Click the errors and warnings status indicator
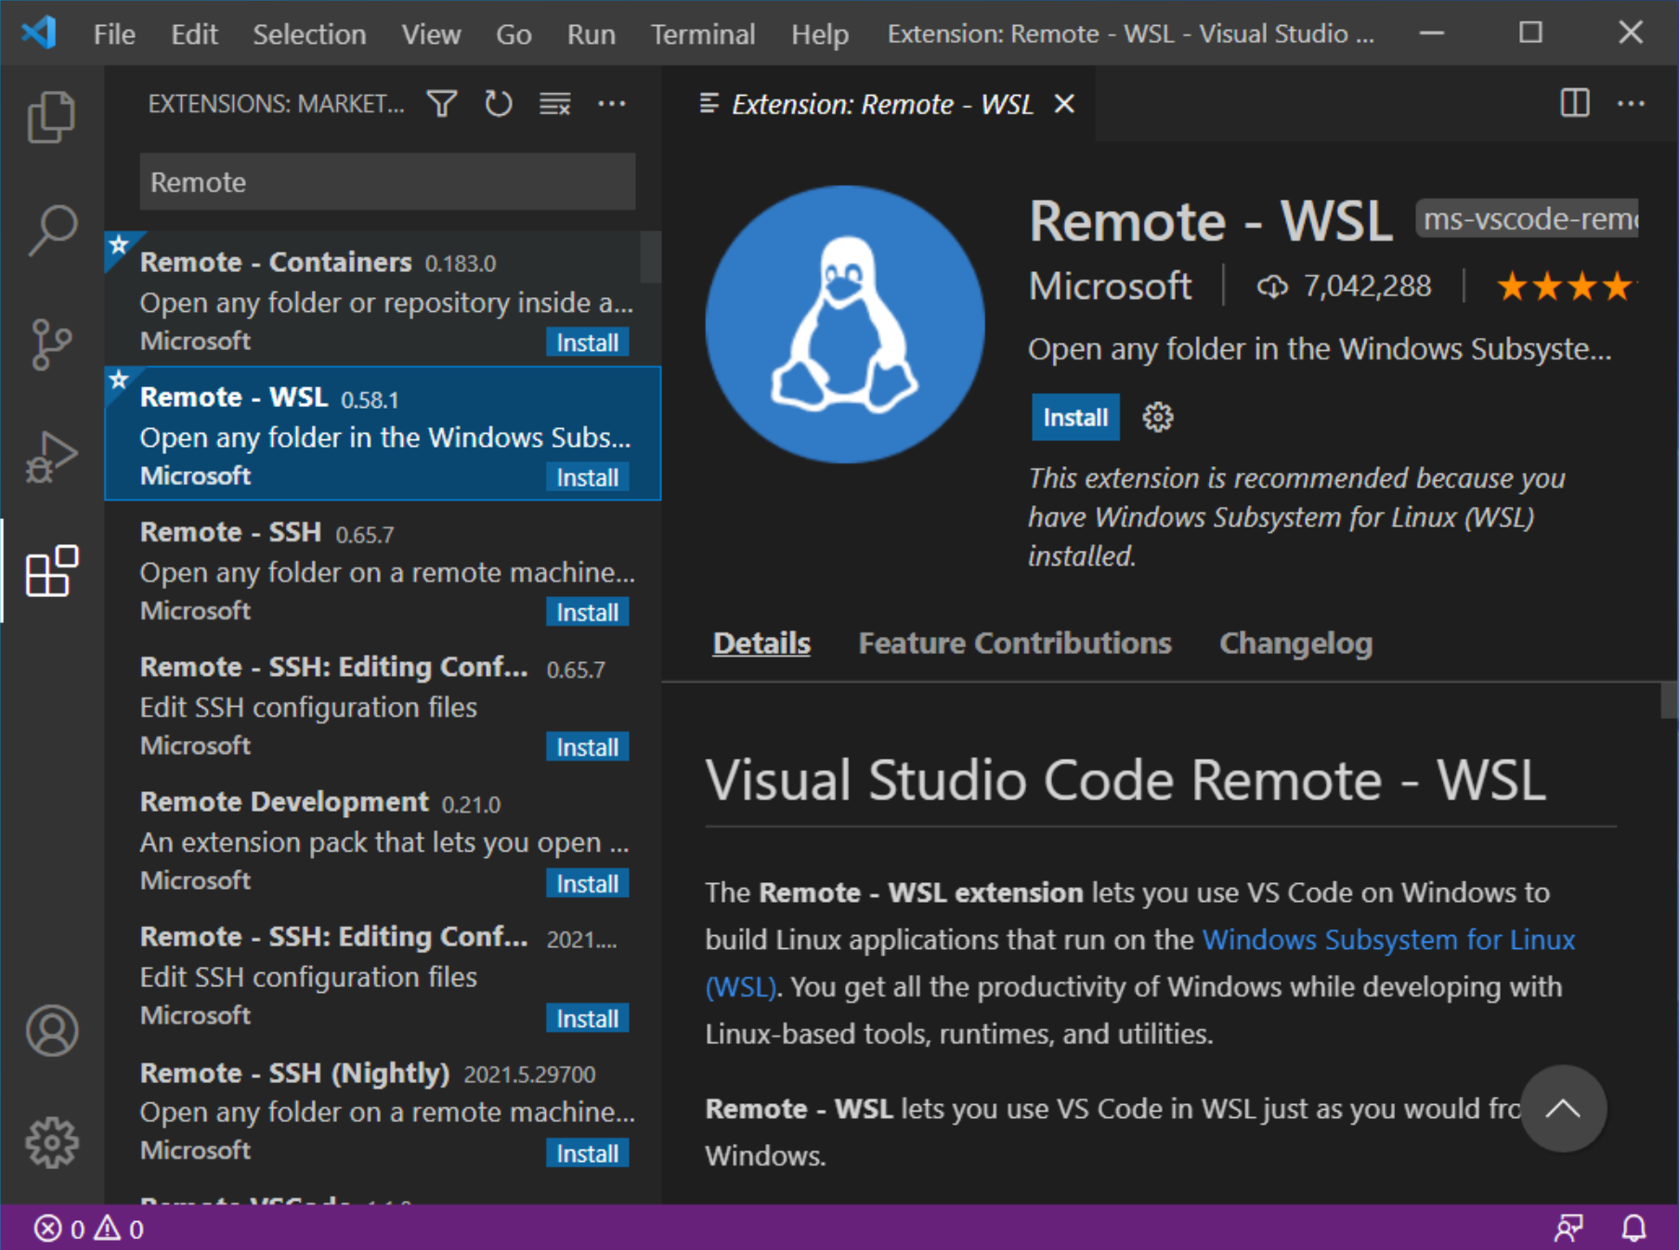Screen dimensions: 1679x1250 88,1228
